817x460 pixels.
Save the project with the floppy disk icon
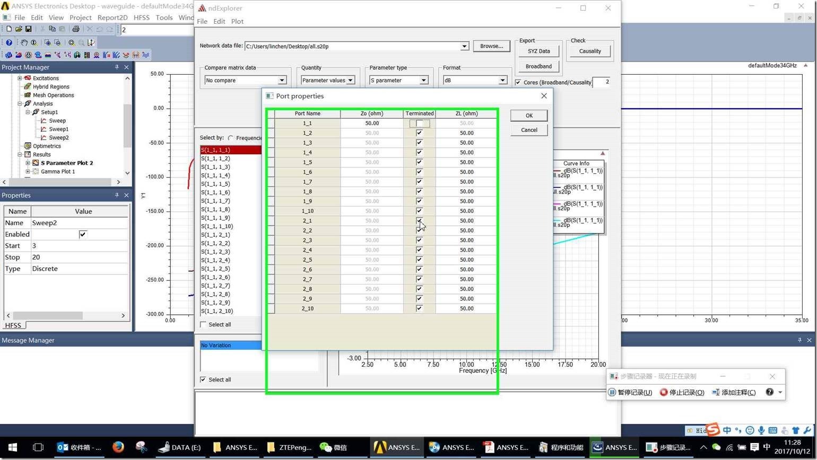click(28, 29)
